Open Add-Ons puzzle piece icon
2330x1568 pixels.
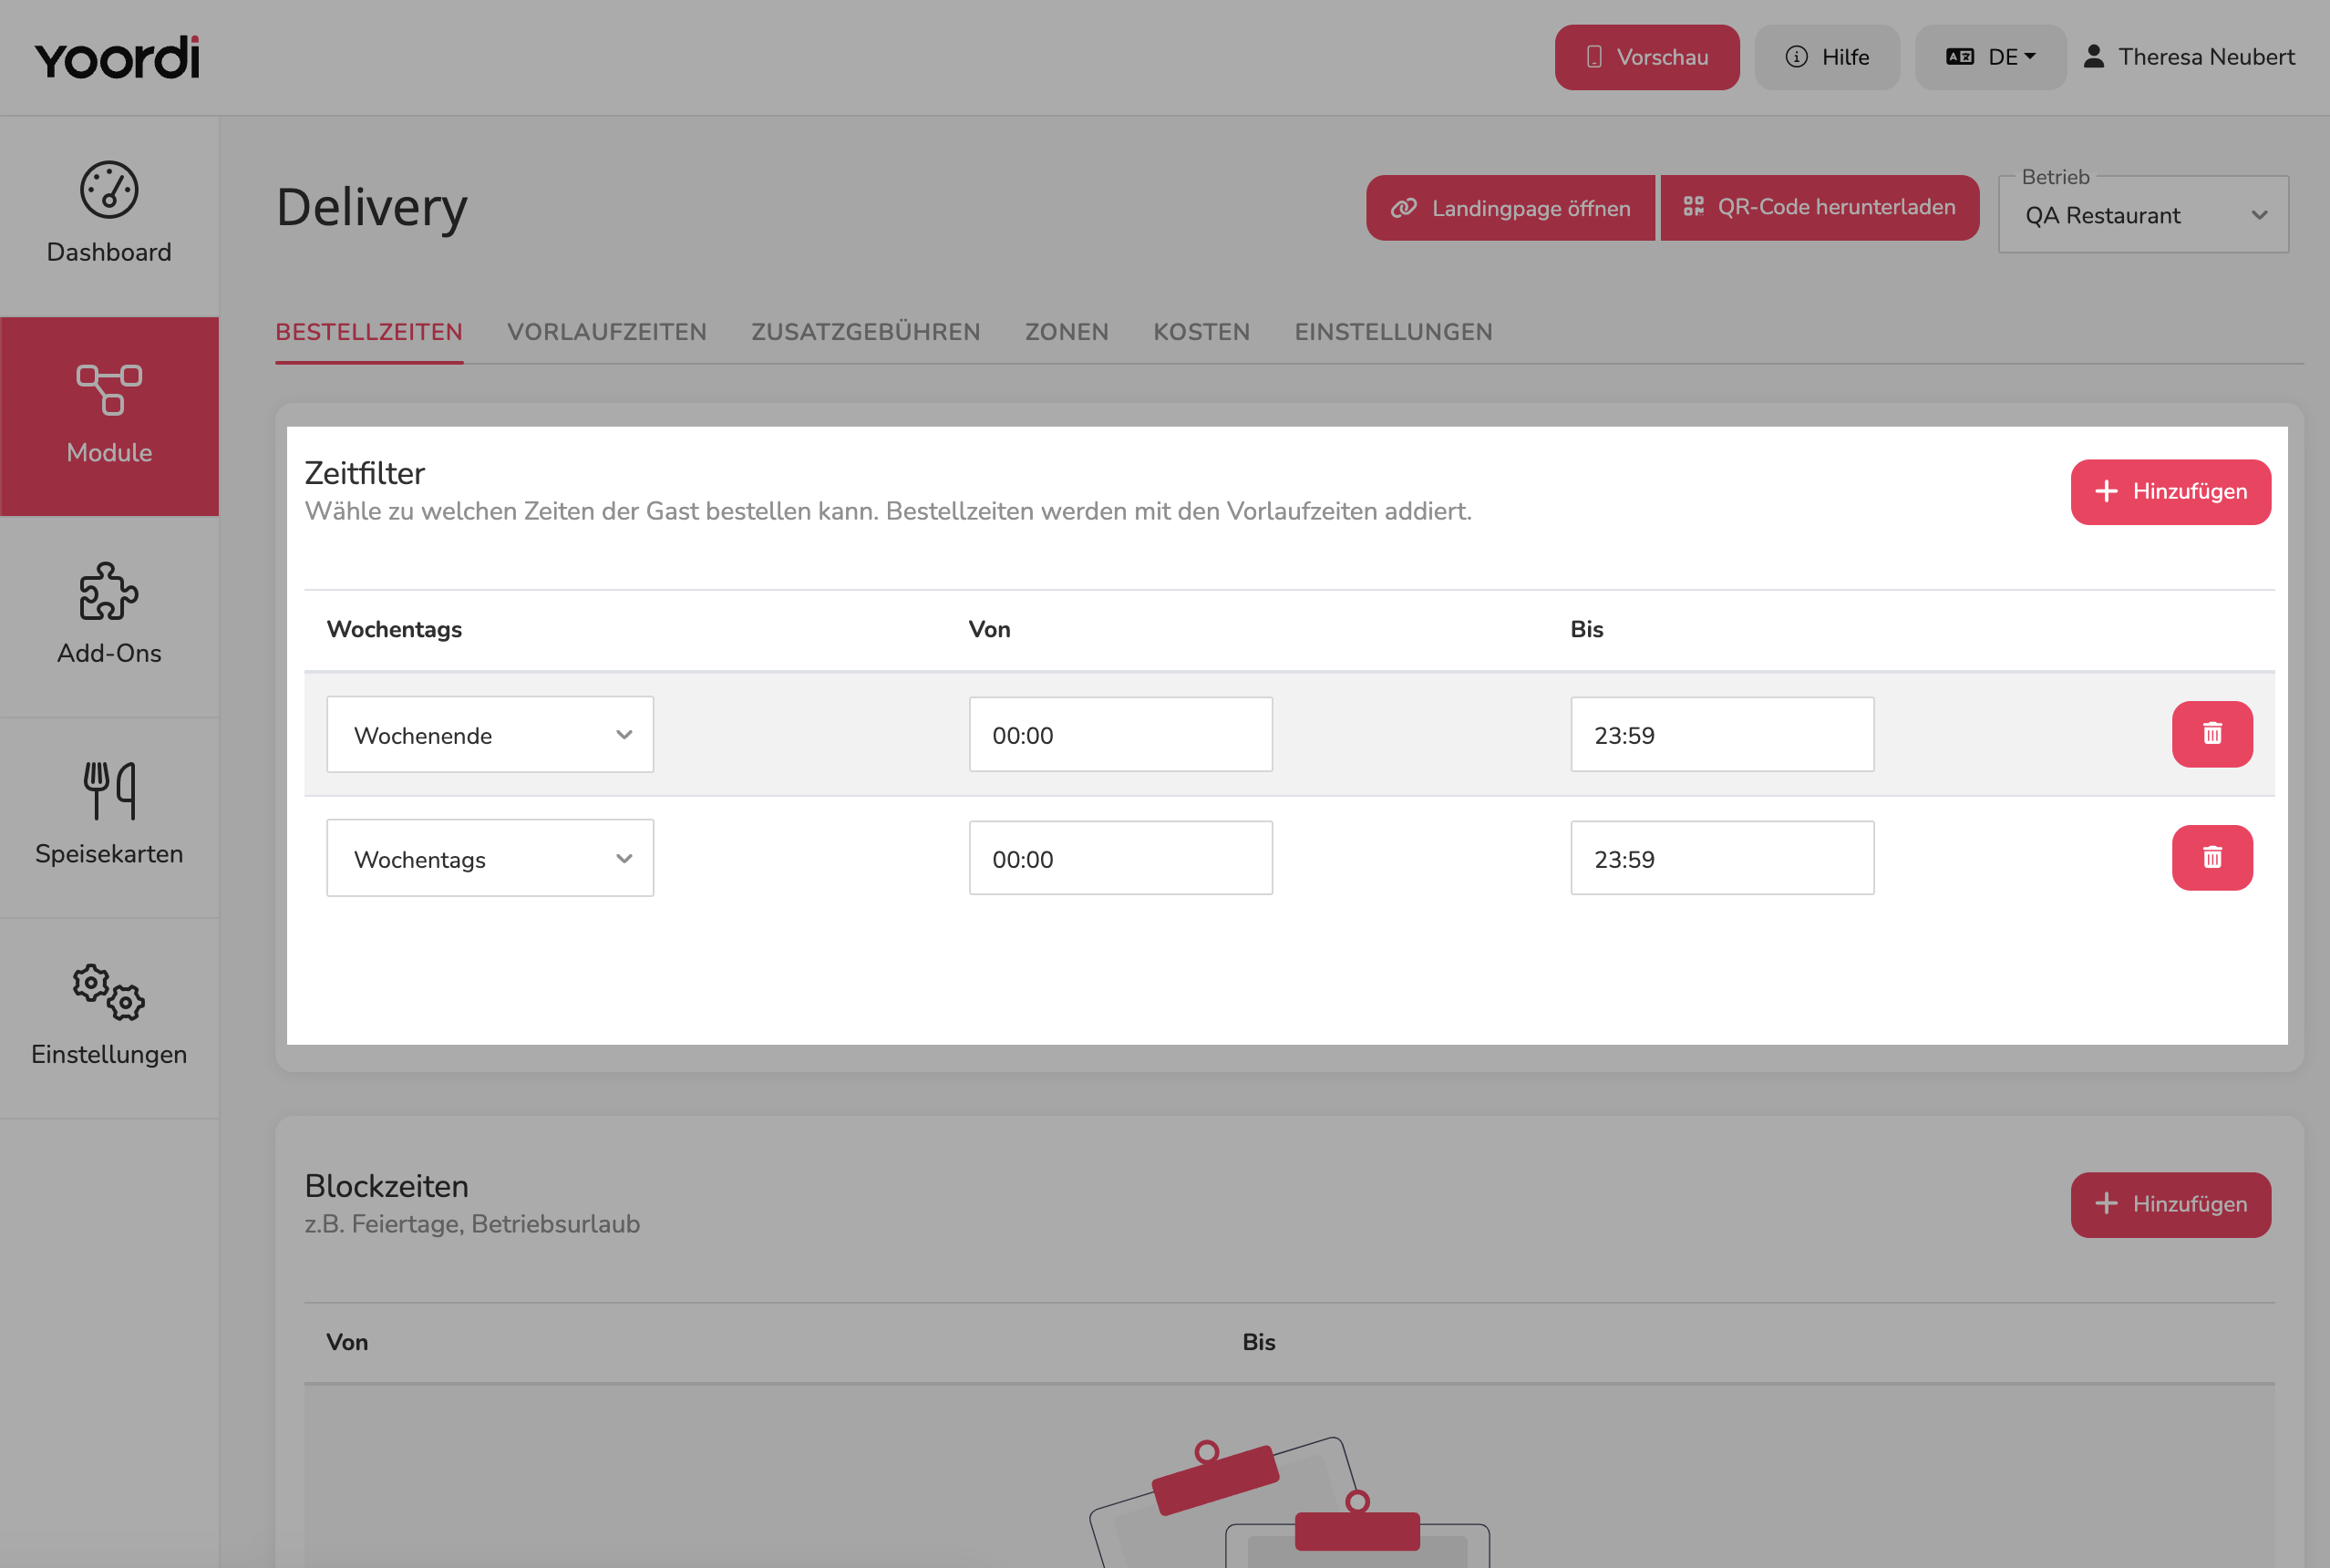pos(109,591)
